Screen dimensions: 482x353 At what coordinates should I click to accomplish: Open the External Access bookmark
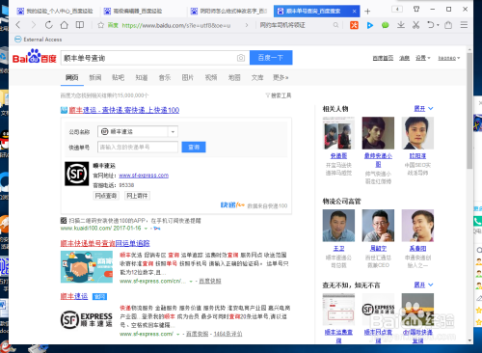tap(39, 40)
